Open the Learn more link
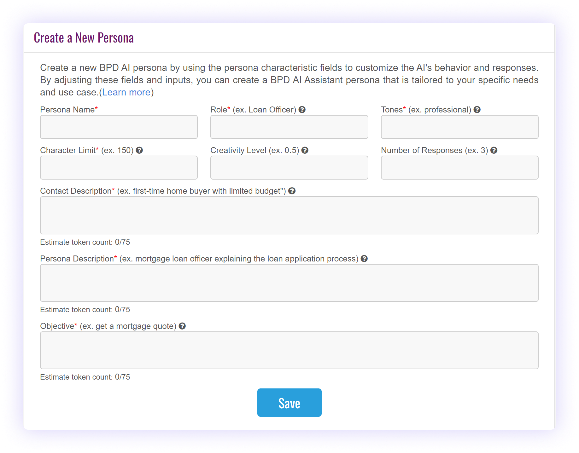The height and width of the screenshot is (453, 579). [126, 92]
